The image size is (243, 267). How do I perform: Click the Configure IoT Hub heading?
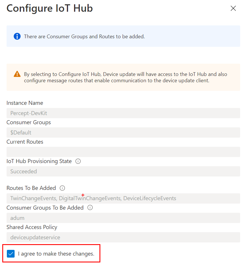click(50, 8)
